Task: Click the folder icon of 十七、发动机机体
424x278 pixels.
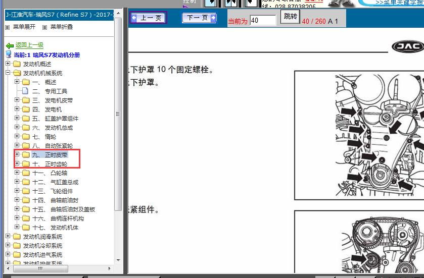Action: click(26, 228)
